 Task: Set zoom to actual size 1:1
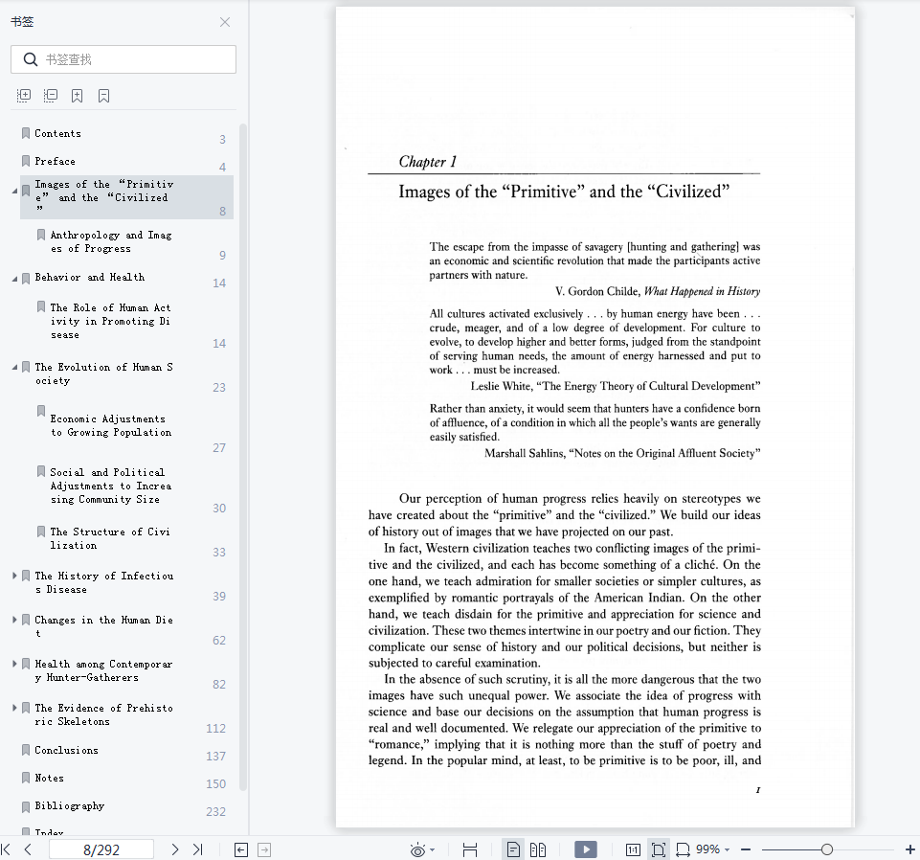(x=633, y=849)
